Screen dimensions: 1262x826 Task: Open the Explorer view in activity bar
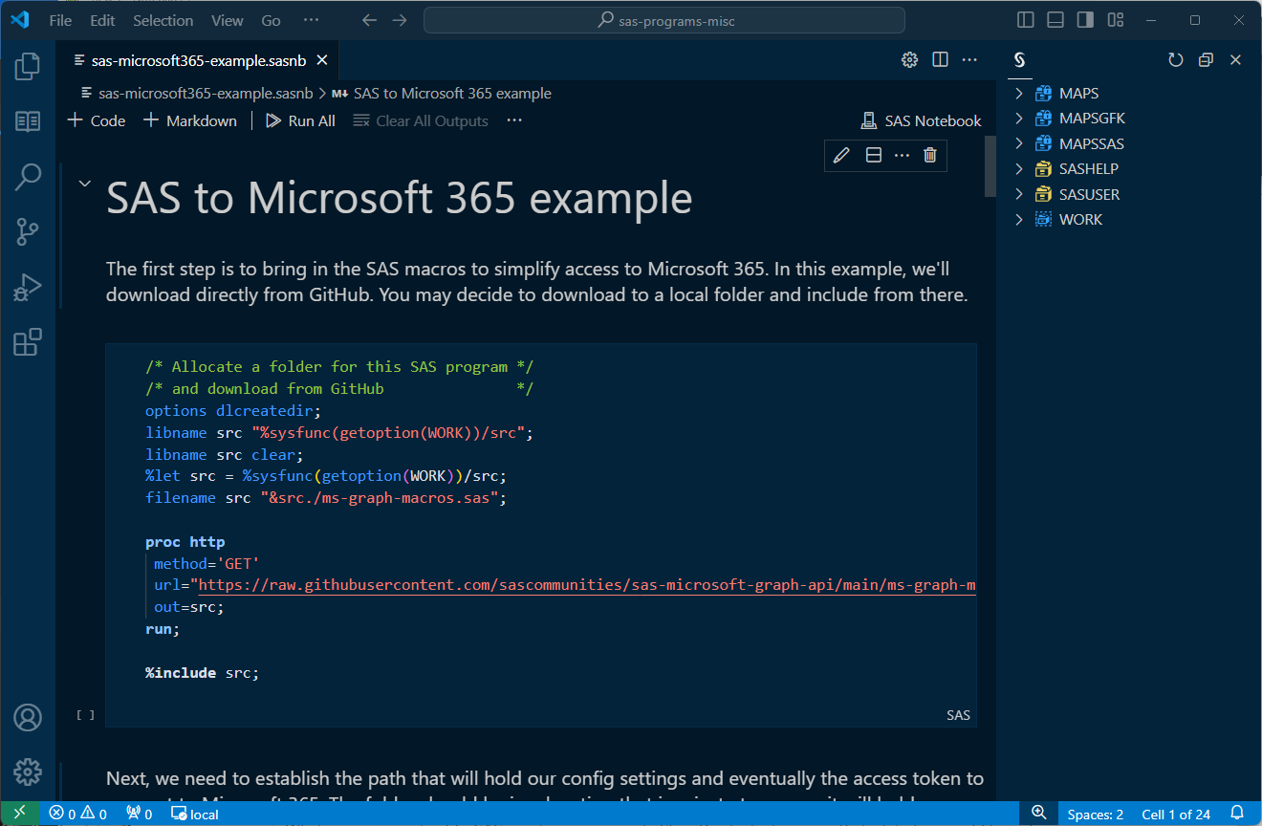[28, 66]
